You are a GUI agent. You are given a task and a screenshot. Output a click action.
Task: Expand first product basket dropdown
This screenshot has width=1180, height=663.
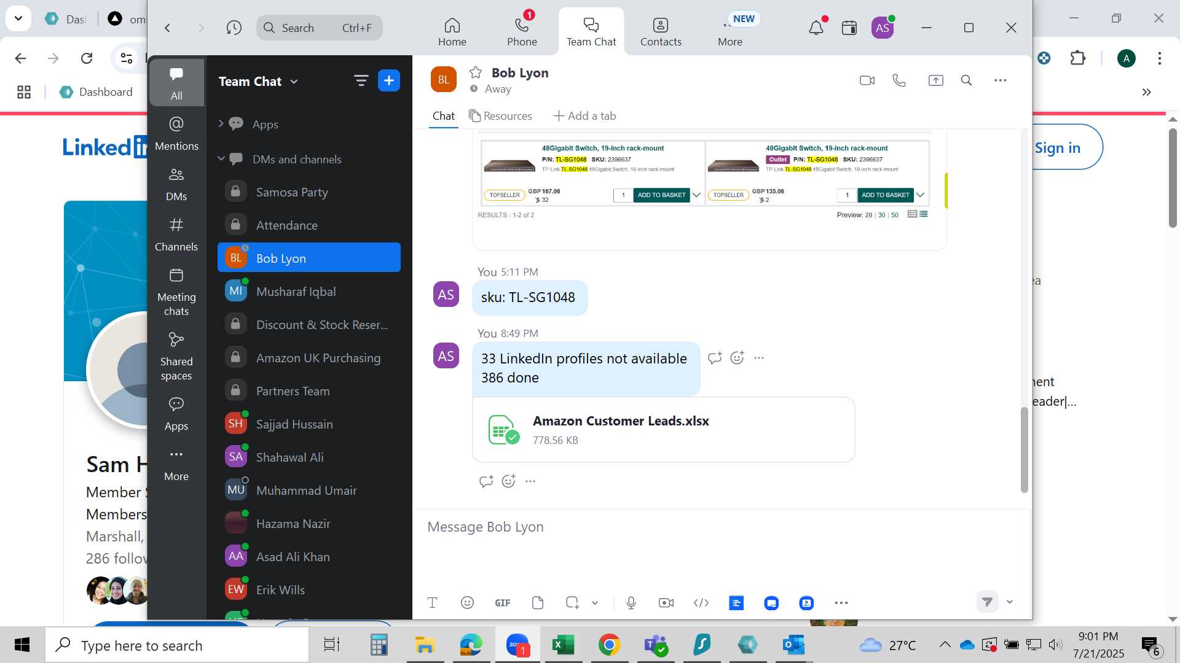click(696, 195)
